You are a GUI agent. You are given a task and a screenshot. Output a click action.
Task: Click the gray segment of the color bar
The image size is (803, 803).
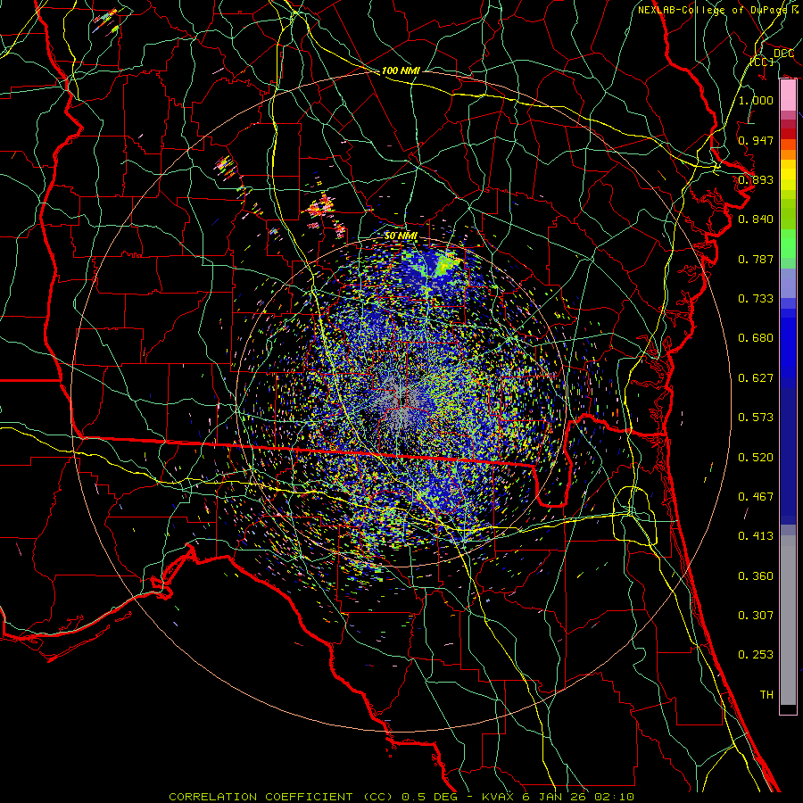pyautogui.click(x=788, y=620)
